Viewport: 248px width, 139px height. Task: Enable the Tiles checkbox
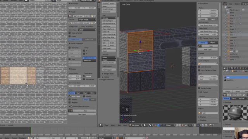[x=70, y=59]
